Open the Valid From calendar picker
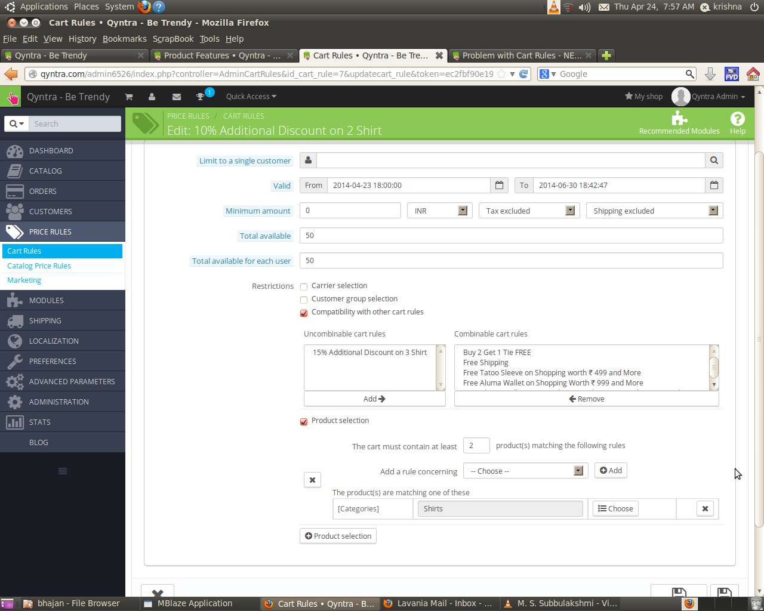This screenshot has width=764, height=611. (500, 186)
